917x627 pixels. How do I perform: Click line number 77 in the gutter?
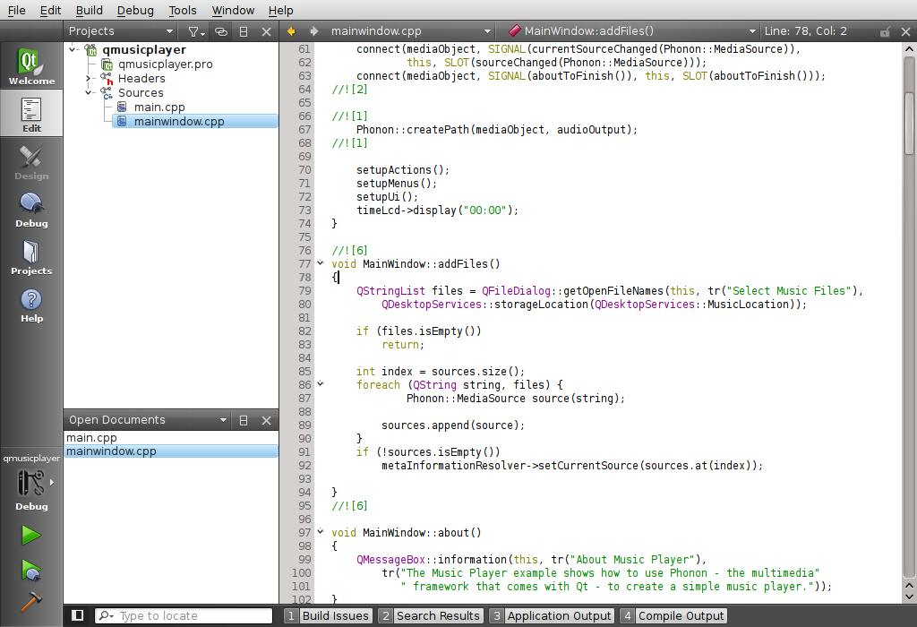point(304,263)
